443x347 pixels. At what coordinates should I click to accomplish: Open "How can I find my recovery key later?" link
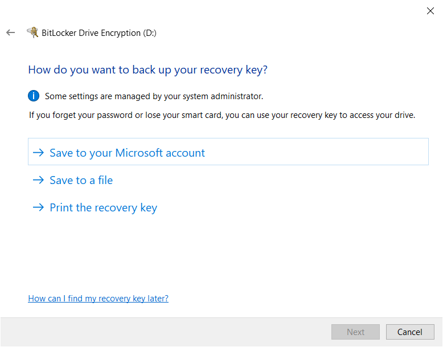[x=98, y=299]
